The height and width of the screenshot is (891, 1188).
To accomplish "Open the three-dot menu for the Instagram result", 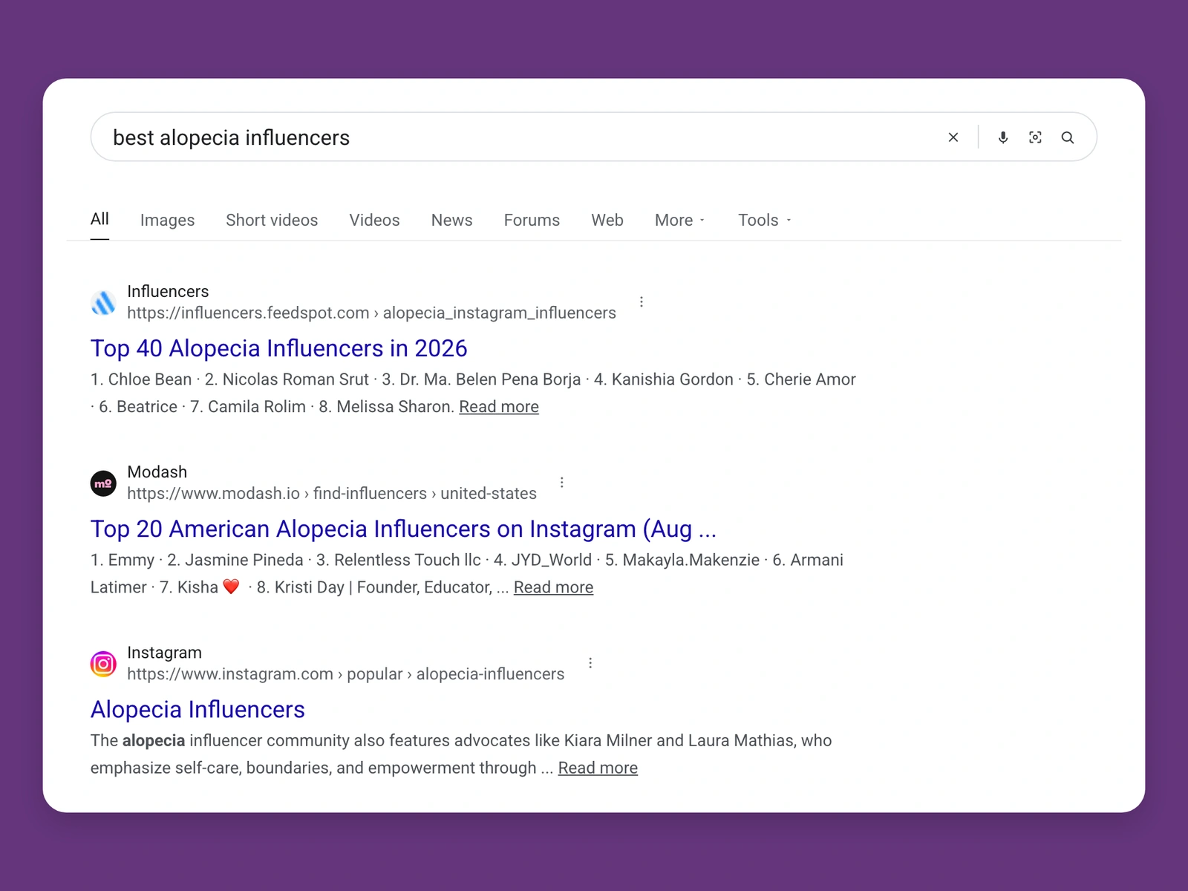I will (x=590, y=662).
